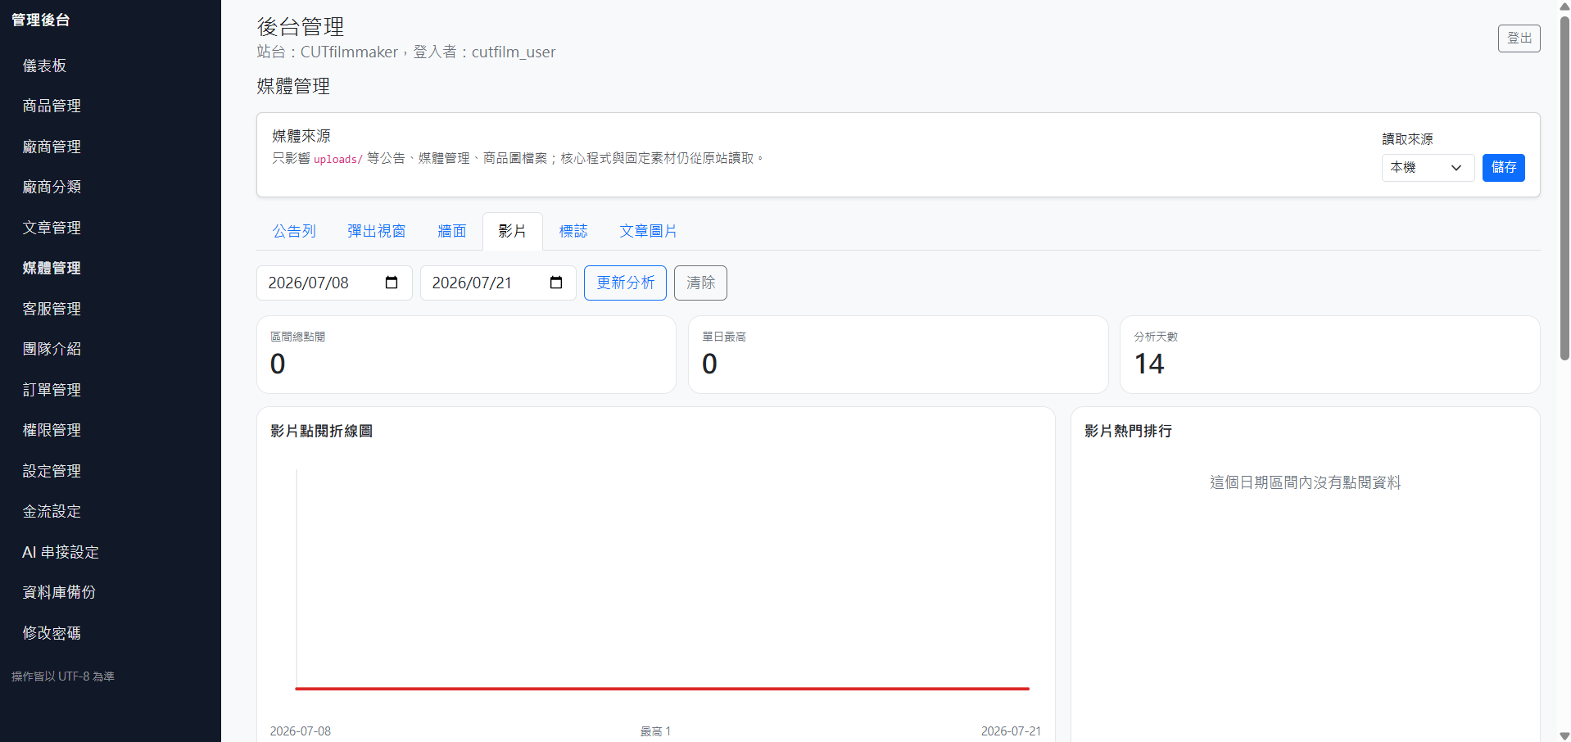
Task: Click the end date field 2026/07/21
Action: click(x=498, y=283)
